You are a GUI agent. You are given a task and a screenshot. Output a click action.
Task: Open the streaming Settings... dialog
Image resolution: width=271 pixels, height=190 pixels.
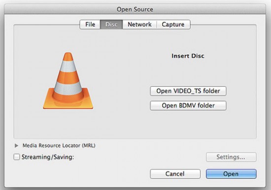pos(231,157)
